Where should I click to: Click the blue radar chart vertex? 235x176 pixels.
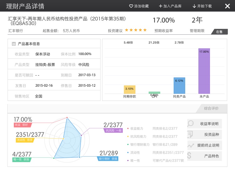point(80,157)
